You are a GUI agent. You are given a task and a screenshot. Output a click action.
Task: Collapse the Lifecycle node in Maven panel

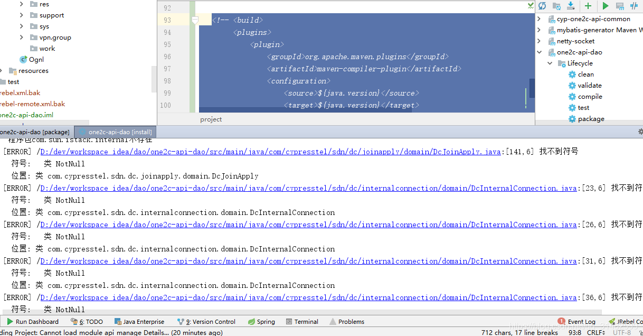[550, 63]
